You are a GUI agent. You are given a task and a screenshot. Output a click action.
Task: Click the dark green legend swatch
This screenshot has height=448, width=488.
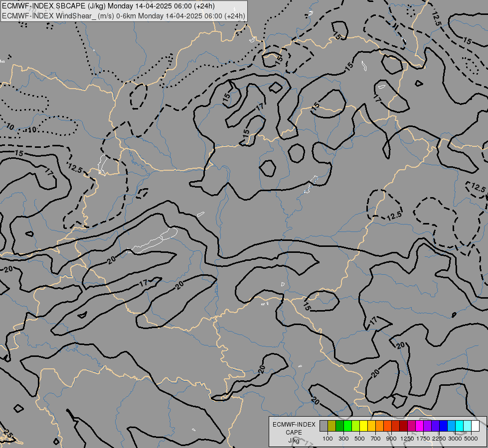tap(339, 426)
